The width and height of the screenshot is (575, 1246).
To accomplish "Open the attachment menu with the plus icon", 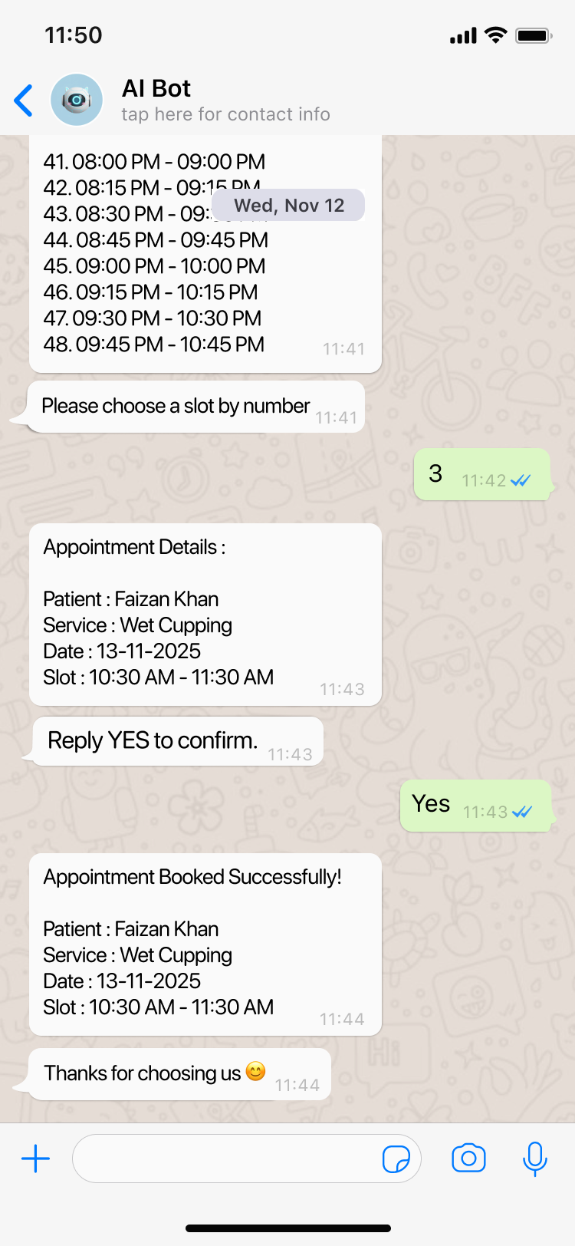I will (x=35, y=1159).
